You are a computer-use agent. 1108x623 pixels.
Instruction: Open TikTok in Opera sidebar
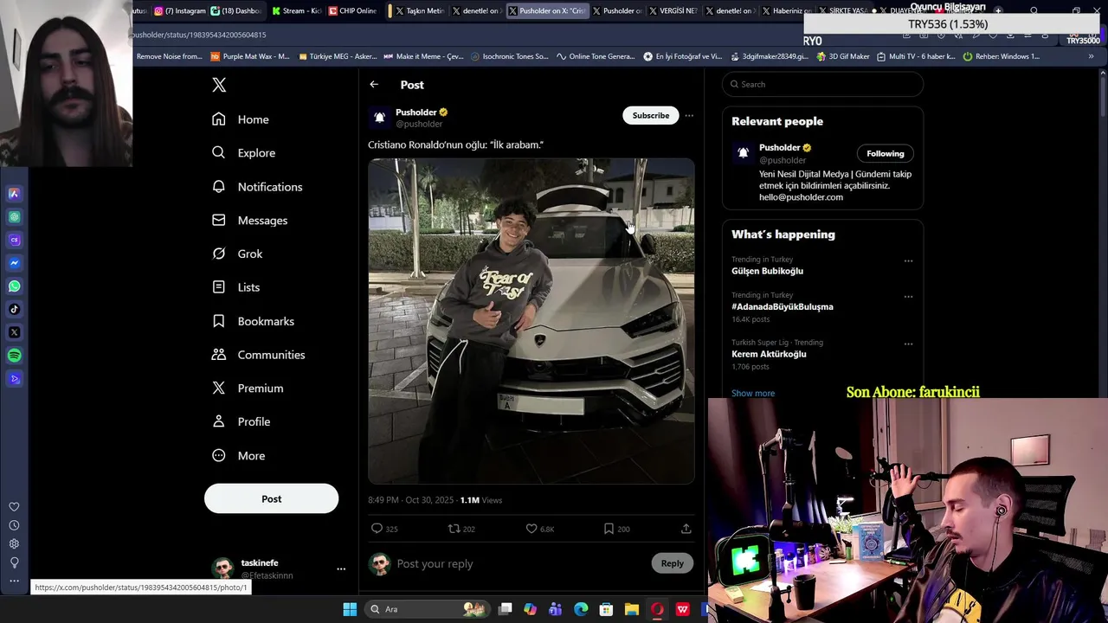14,309
